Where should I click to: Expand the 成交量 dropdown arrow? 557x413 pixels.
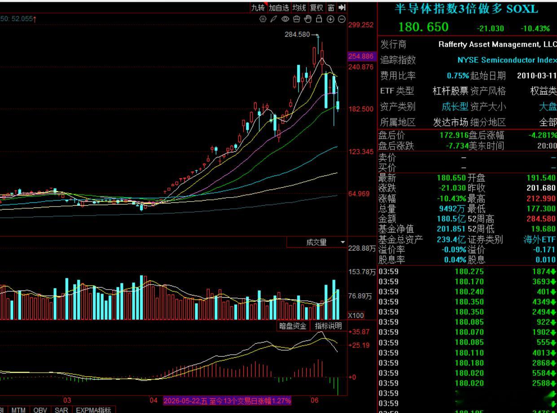coord(343,242)
